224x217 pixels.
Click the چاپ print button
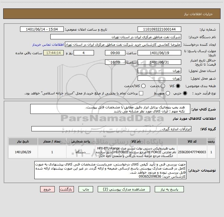pos(86,189)
